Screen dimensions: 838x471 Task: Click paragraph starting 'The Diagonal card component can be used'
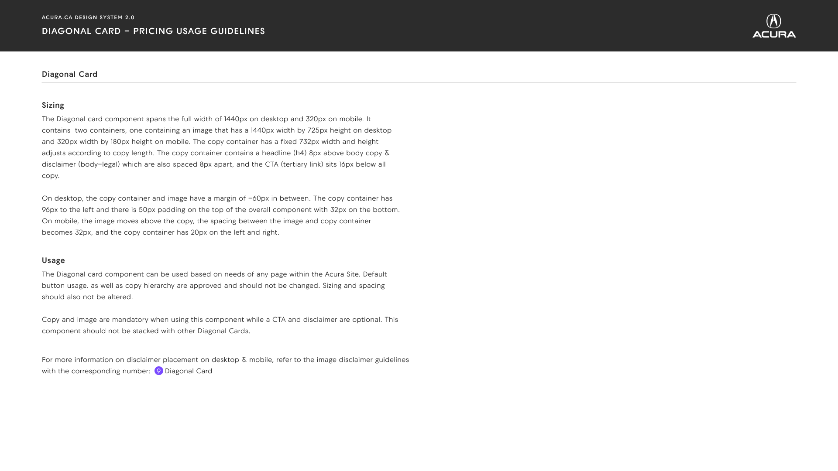pos(214,286)
